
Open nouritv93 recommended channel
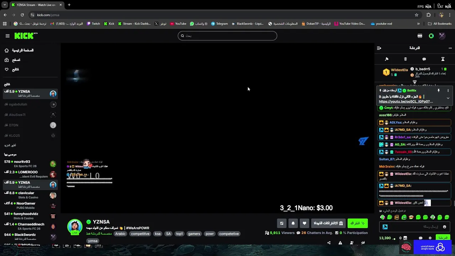click(x=30, y=164)
